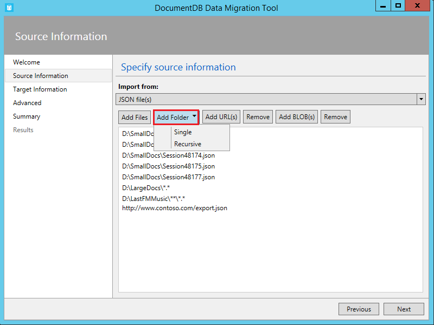
Task: Click the Add BLOB(s) button
Action: (x=297, y=117)
